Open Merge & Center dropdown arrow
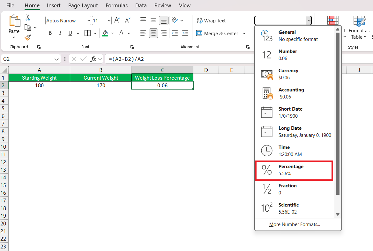The height and width of the screenshot is (251, 373). [244, 33]
